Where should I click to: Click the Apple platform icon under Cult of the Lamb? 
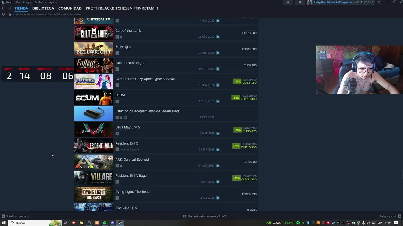(121, 37)
